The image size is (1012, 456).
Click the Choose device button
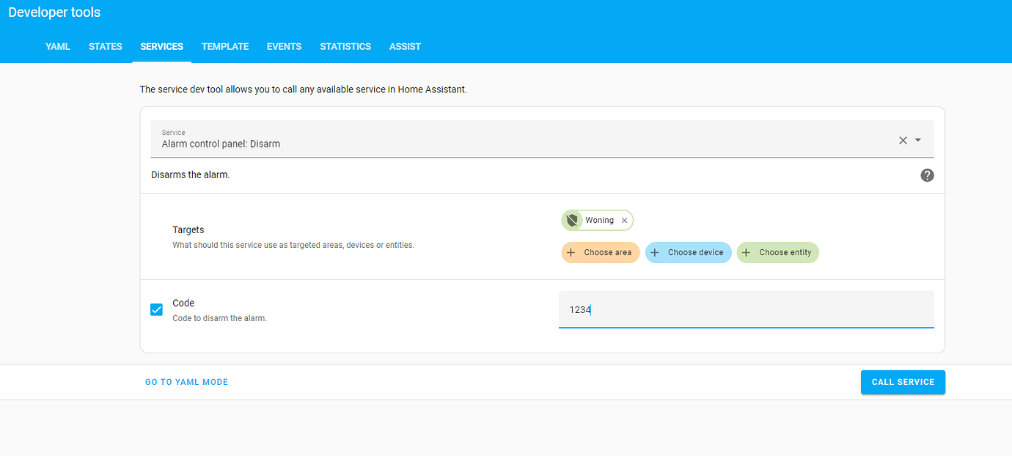[689, 253]
